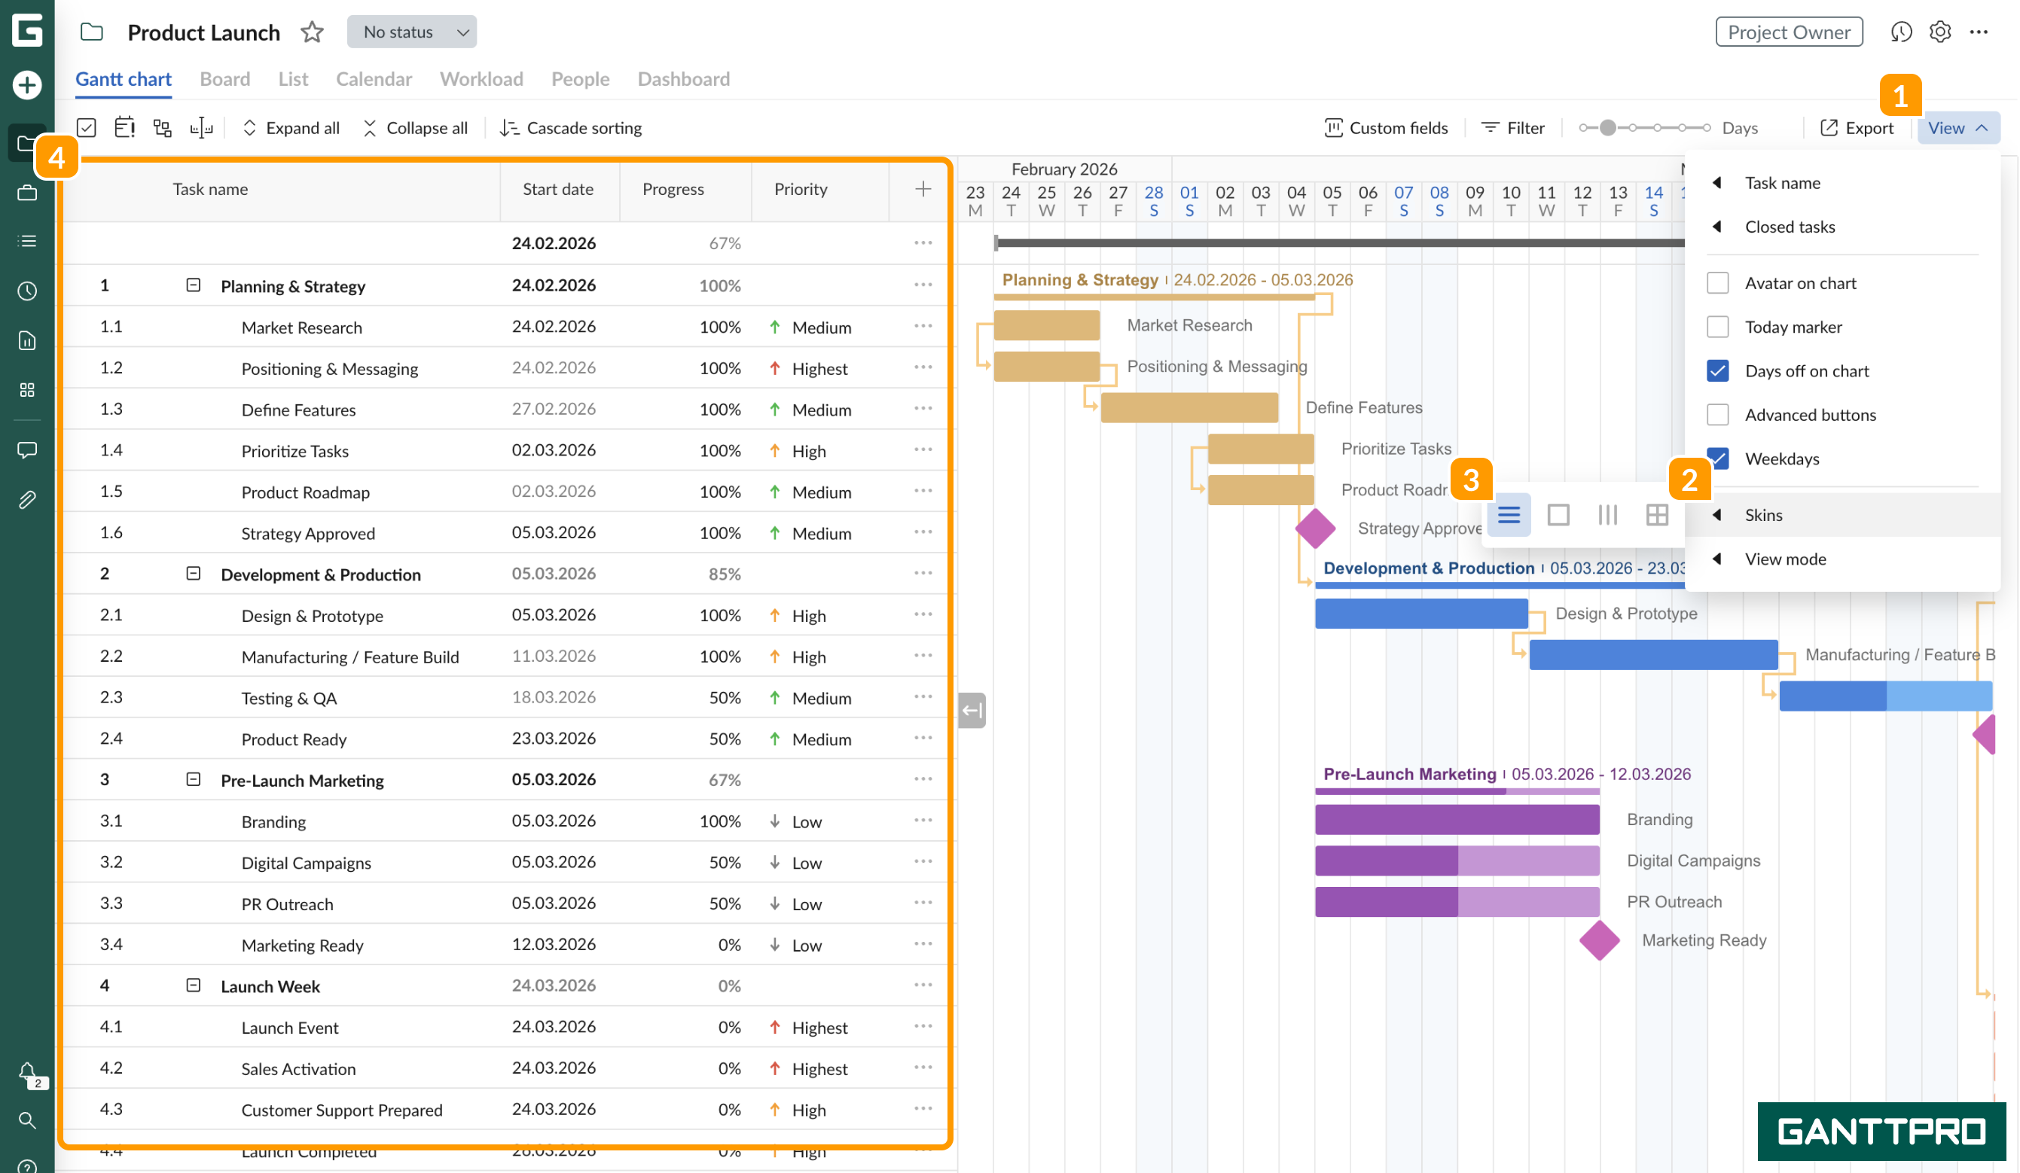This screenshot has width=2020, height=1173.
Task: Open the attachments icon in the sidebar
Action: tap(26, 499)
